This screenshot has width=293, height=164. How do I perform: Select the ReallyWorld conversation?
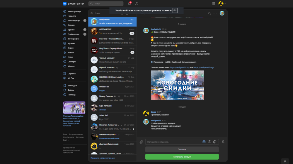tap(113, 22)
